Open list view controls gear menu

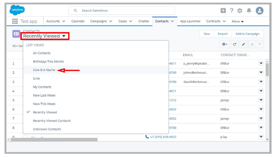[x=225, y=44]
